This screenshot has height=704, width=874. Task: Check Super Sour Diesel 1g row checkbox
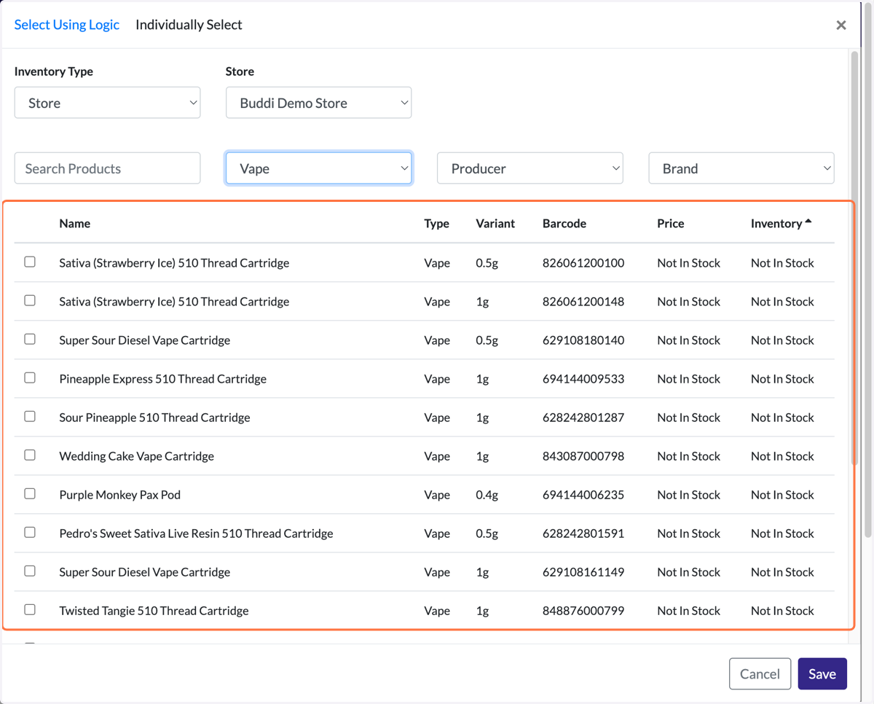(x=30, y=571)
